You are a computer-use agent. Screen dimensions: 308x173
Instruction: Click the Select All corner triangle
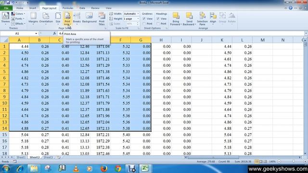coord(4,40)
